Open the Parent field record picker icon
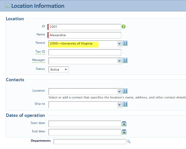 tap(125, 44)
